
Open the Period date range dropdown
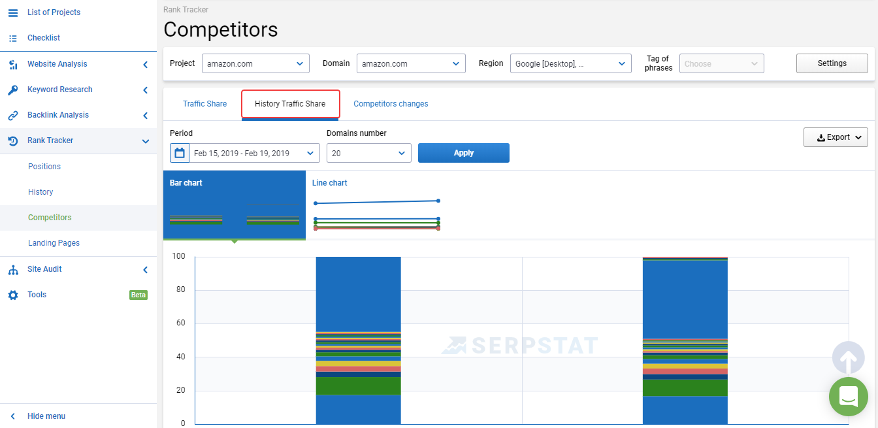pyautogui.click(x=254, y=153)
